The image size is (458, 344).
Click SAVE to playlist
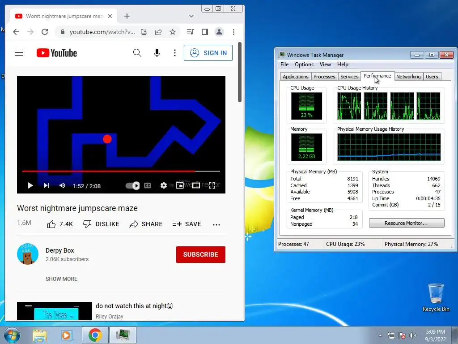[187, 224]
